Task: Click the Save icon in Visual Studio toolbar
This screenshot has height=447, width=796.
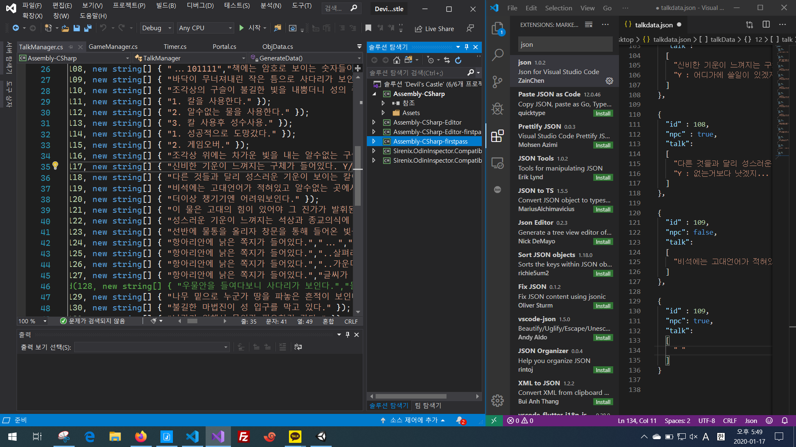Action: pos(76,28)
